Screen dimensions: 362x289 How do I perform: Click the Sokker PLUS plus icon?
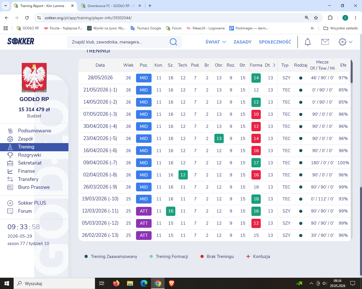click(10, 203)
